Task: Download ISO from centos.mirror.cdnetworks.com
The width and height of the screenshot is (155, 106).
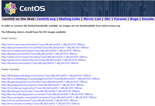Action: 43,60
